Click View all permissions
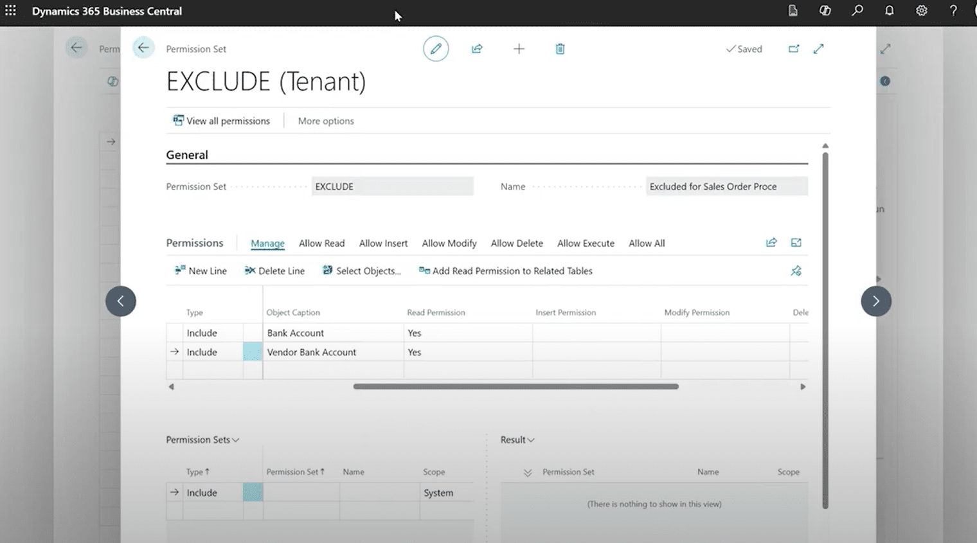Screen dimensions: 977x543 [222, 121]
